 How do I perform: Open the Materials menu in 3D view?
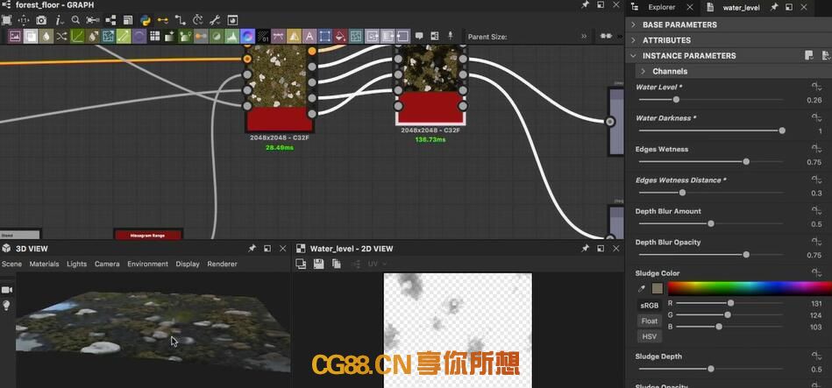(44, 264)
